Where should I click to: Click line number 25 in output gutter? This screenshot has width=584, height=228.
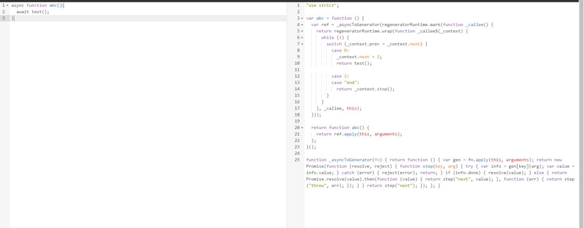[297, 160]
